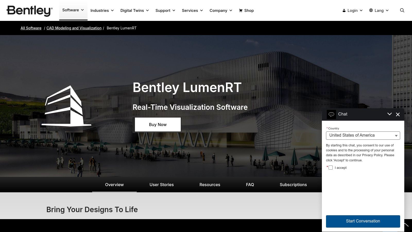
Task: Open the site search magnifier icon
Action: (402, 10)
